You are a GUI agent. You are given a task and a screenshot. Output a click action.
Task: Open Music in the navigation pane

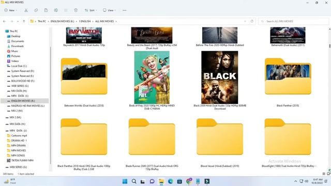(14, 51)
